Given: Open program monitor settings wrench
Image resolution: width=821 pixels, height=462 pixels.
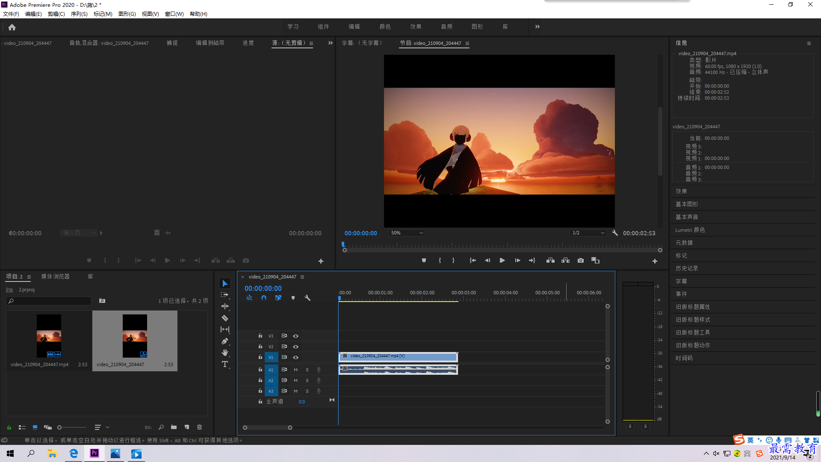Looking at the screenshot, I should pos(615,233).
